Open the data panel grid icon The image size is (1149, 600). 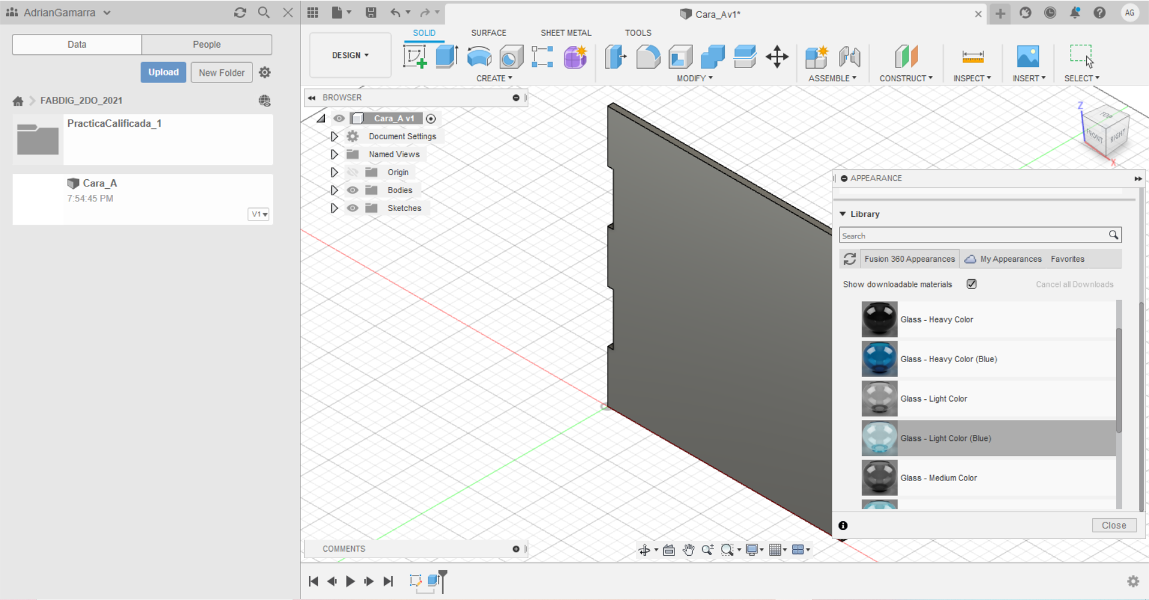(312, 13)
